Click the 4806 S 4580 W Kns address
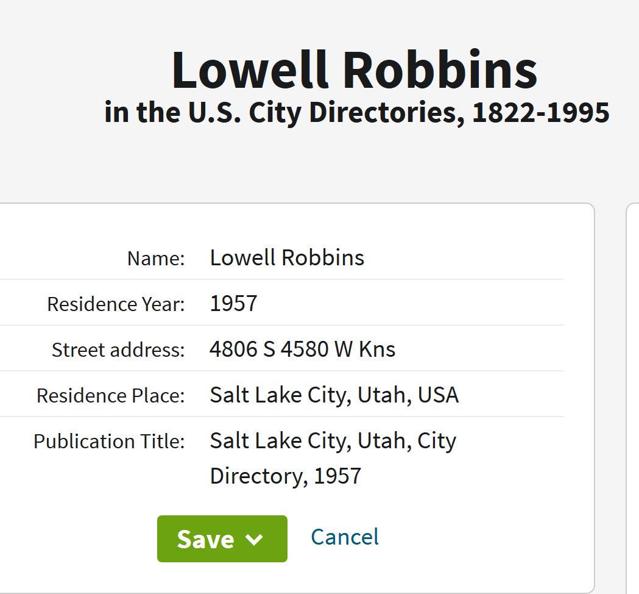Image resolution: width=639 pixels, height=594 pixels. coord(302,349)
